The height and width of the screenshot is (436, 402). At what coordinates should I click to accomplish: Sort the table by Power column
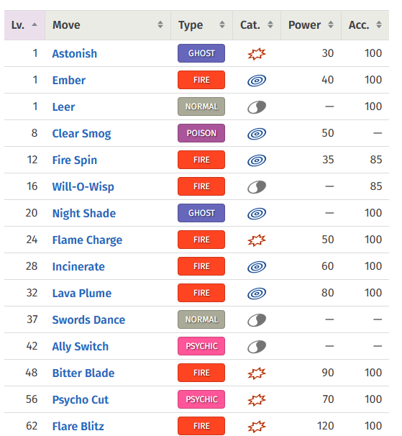click(x=311, y=25)
